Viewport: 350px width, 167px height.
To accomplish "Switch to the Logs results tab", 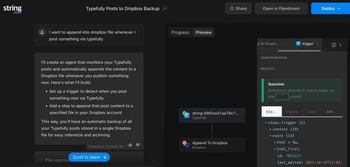I will click(x=312, y=112).
